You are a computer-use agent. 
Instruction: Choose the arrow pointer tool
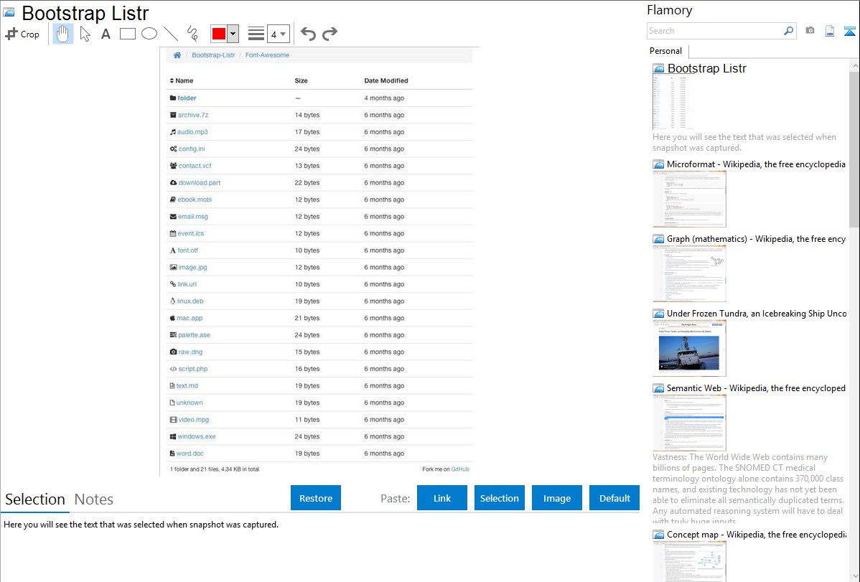point(85,34)
